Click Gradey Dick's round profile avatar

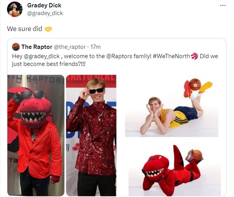[15, 10]
